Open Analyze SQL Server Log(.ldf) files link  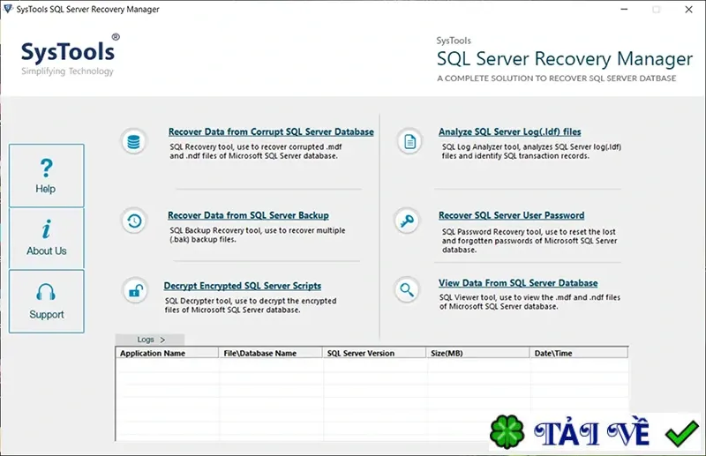click(x=510, y=132)
